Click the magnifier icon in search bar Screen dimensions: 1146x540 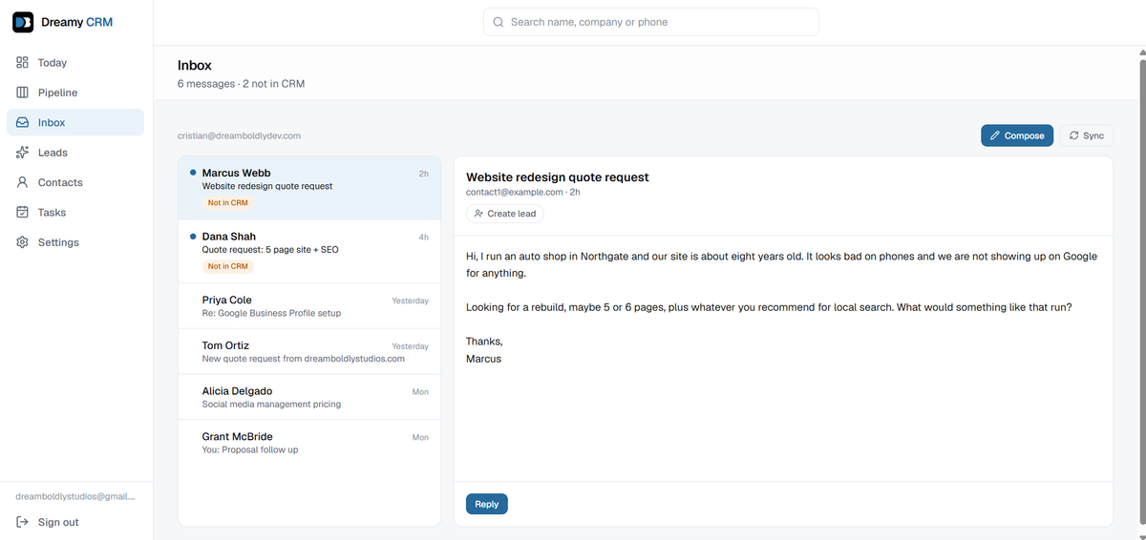point(499,22)
